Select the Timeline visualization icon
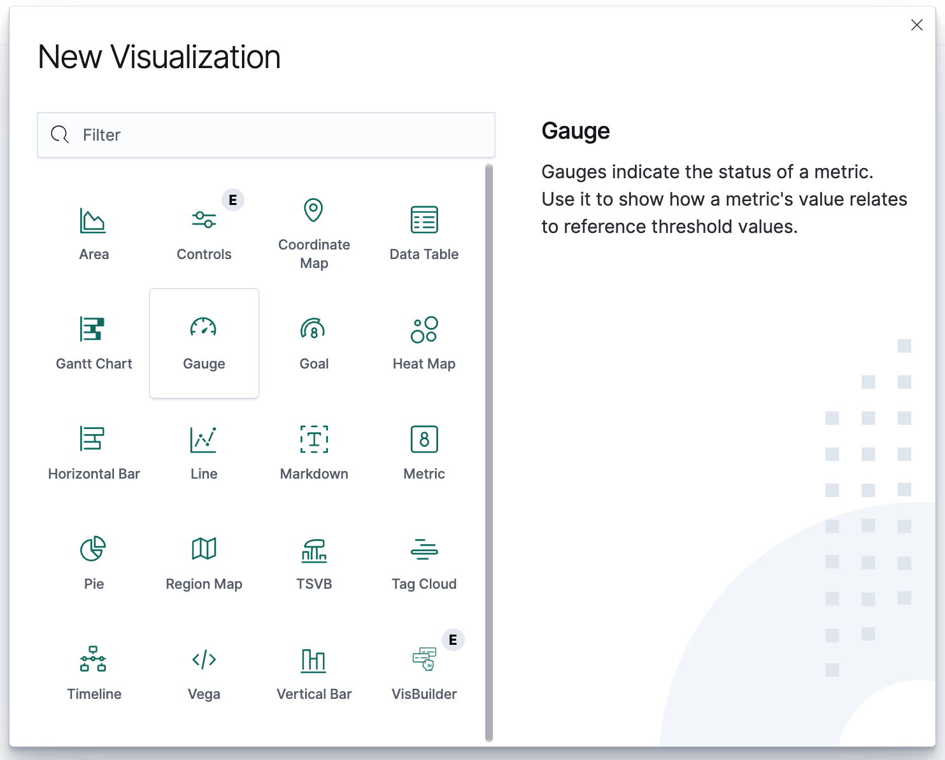The height and width of the screenshot is (760, 945). coord(93,659)
